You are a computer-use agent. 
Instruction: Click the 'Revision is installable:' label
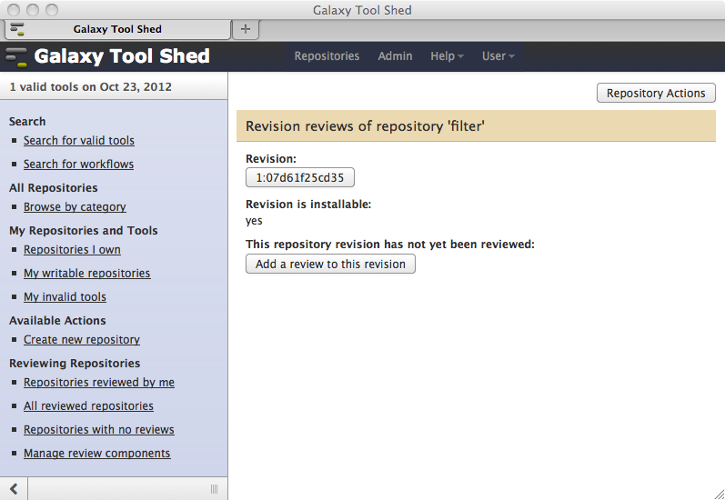[x=308, y=205]
